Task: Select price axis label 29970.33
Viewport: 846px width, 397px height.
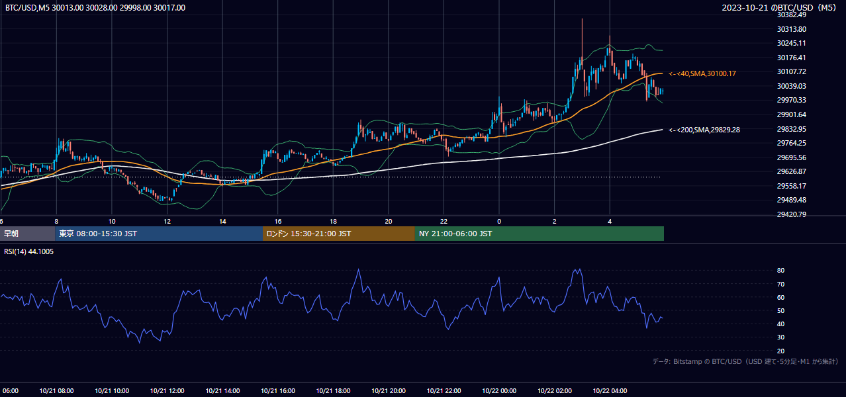Action: pos(791,100)
